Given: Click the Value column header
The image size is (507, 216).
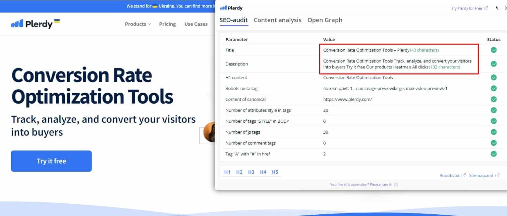Looking at the screenshot, I should tap(329, 39).
